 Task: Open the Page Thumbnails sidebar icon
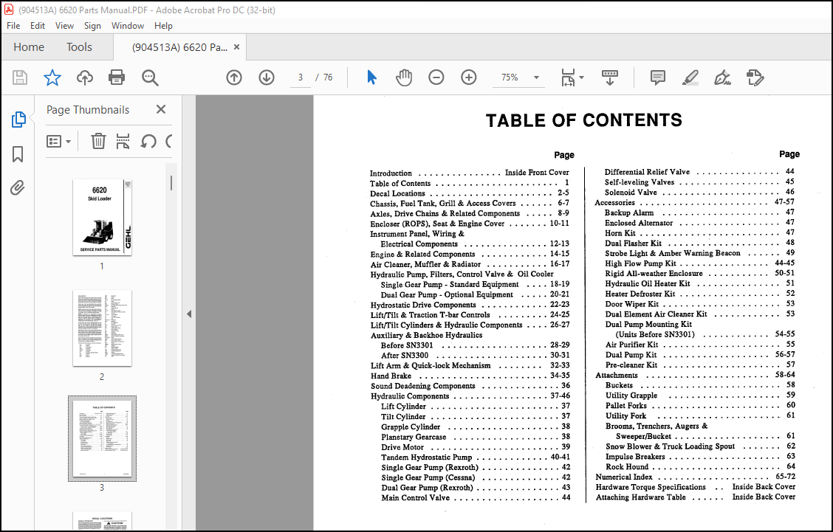click(x=18, y=120)
